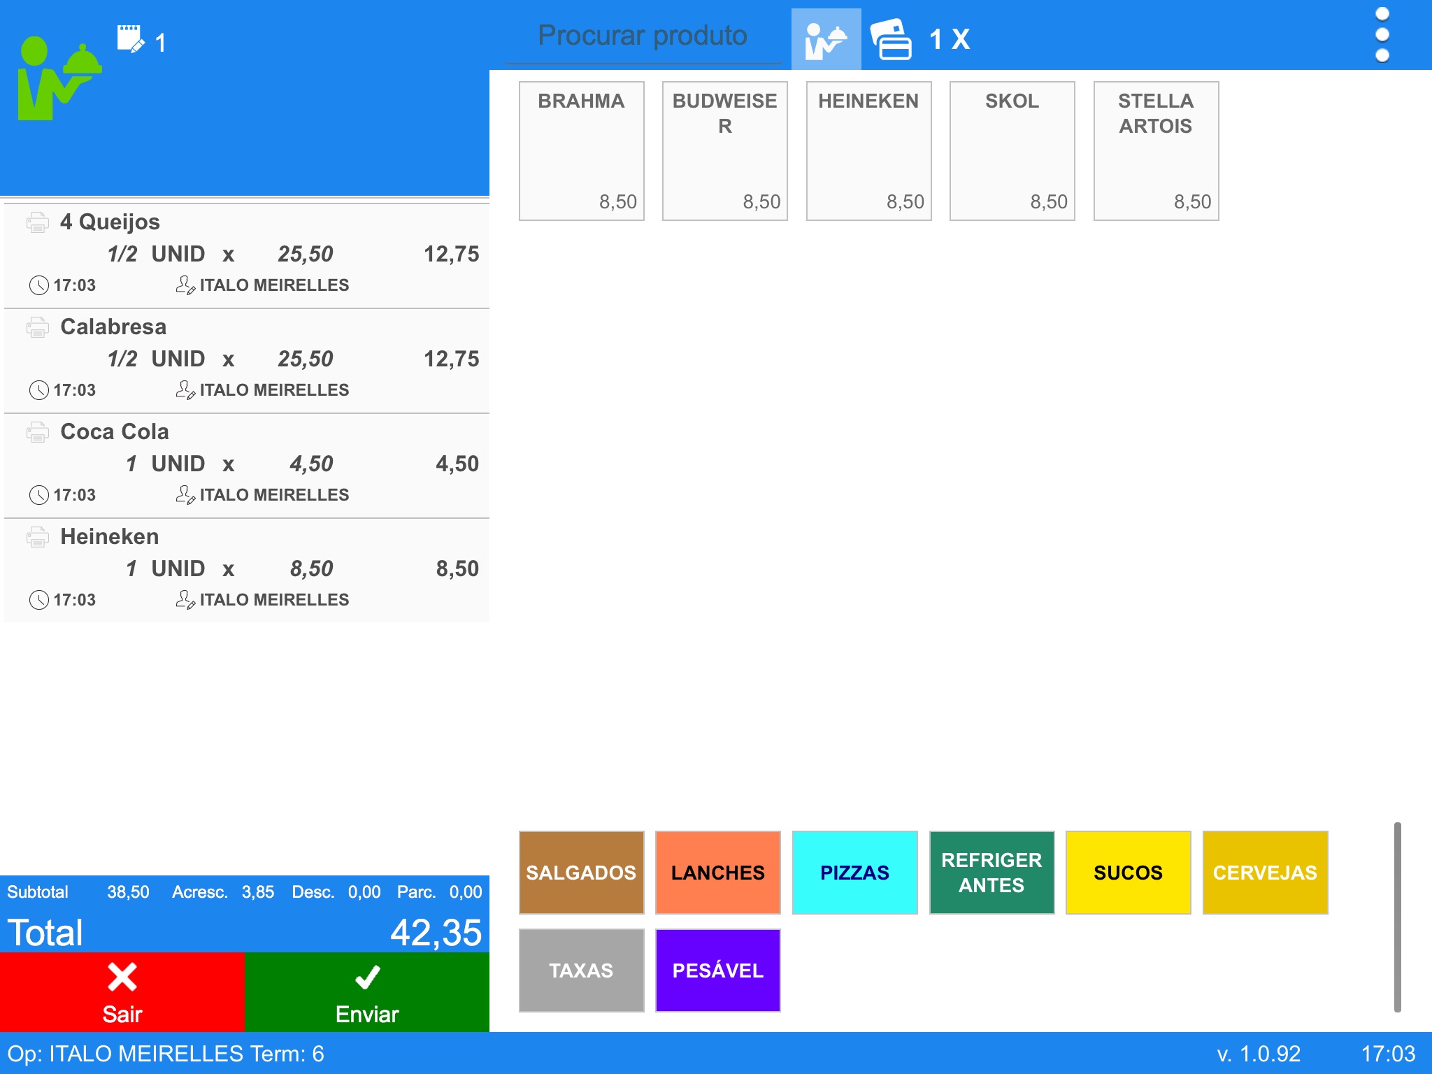This screenshot has width=1432, height=1074.
Task: Click the Subtotal 38,50 value
Action: 128,892
